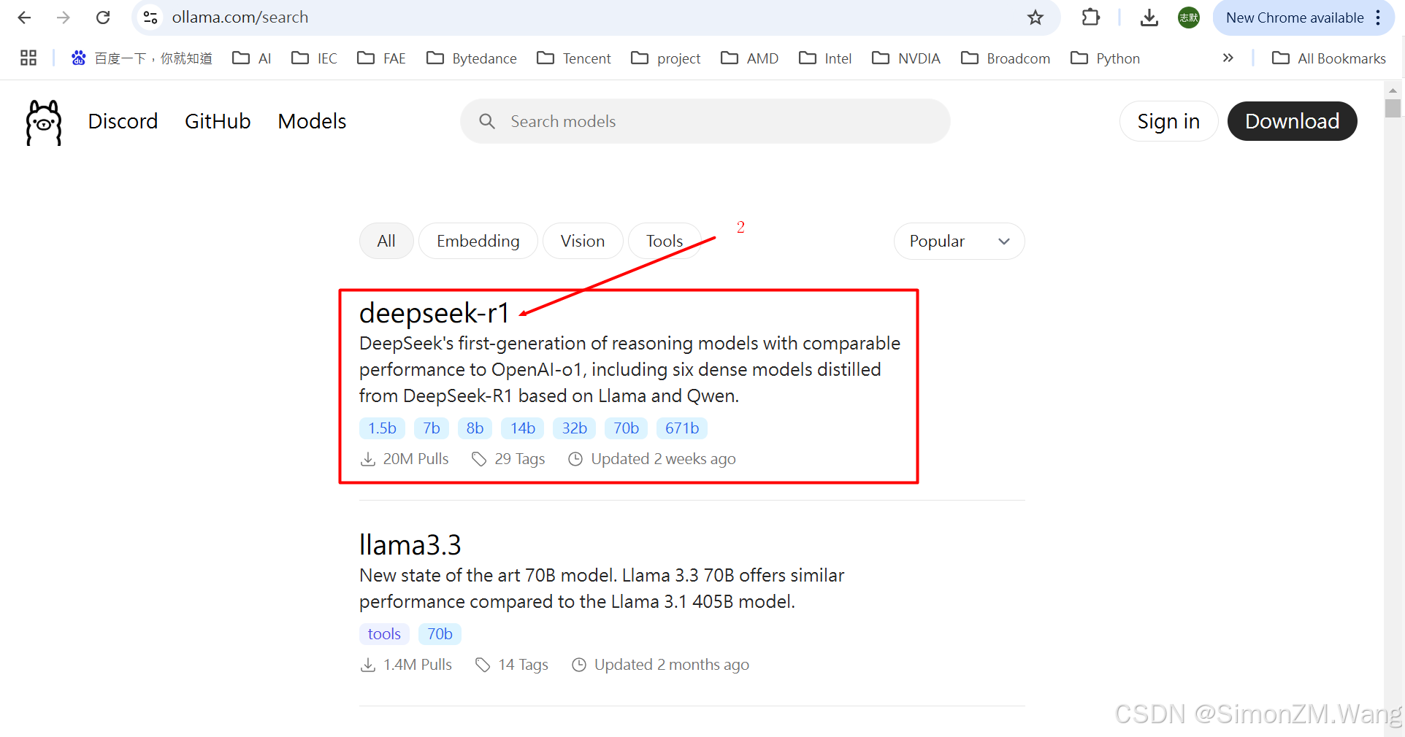Click the vertical scrollbar thumb
The height and width of the screenshot is (737, 1405).
(1393, 108)
